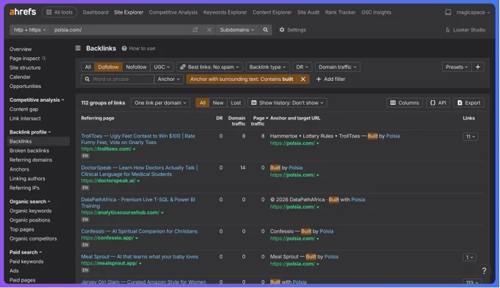Open the Anchor search scope dropdown
The width and height of the screenshot is (500, 288).
168,79
